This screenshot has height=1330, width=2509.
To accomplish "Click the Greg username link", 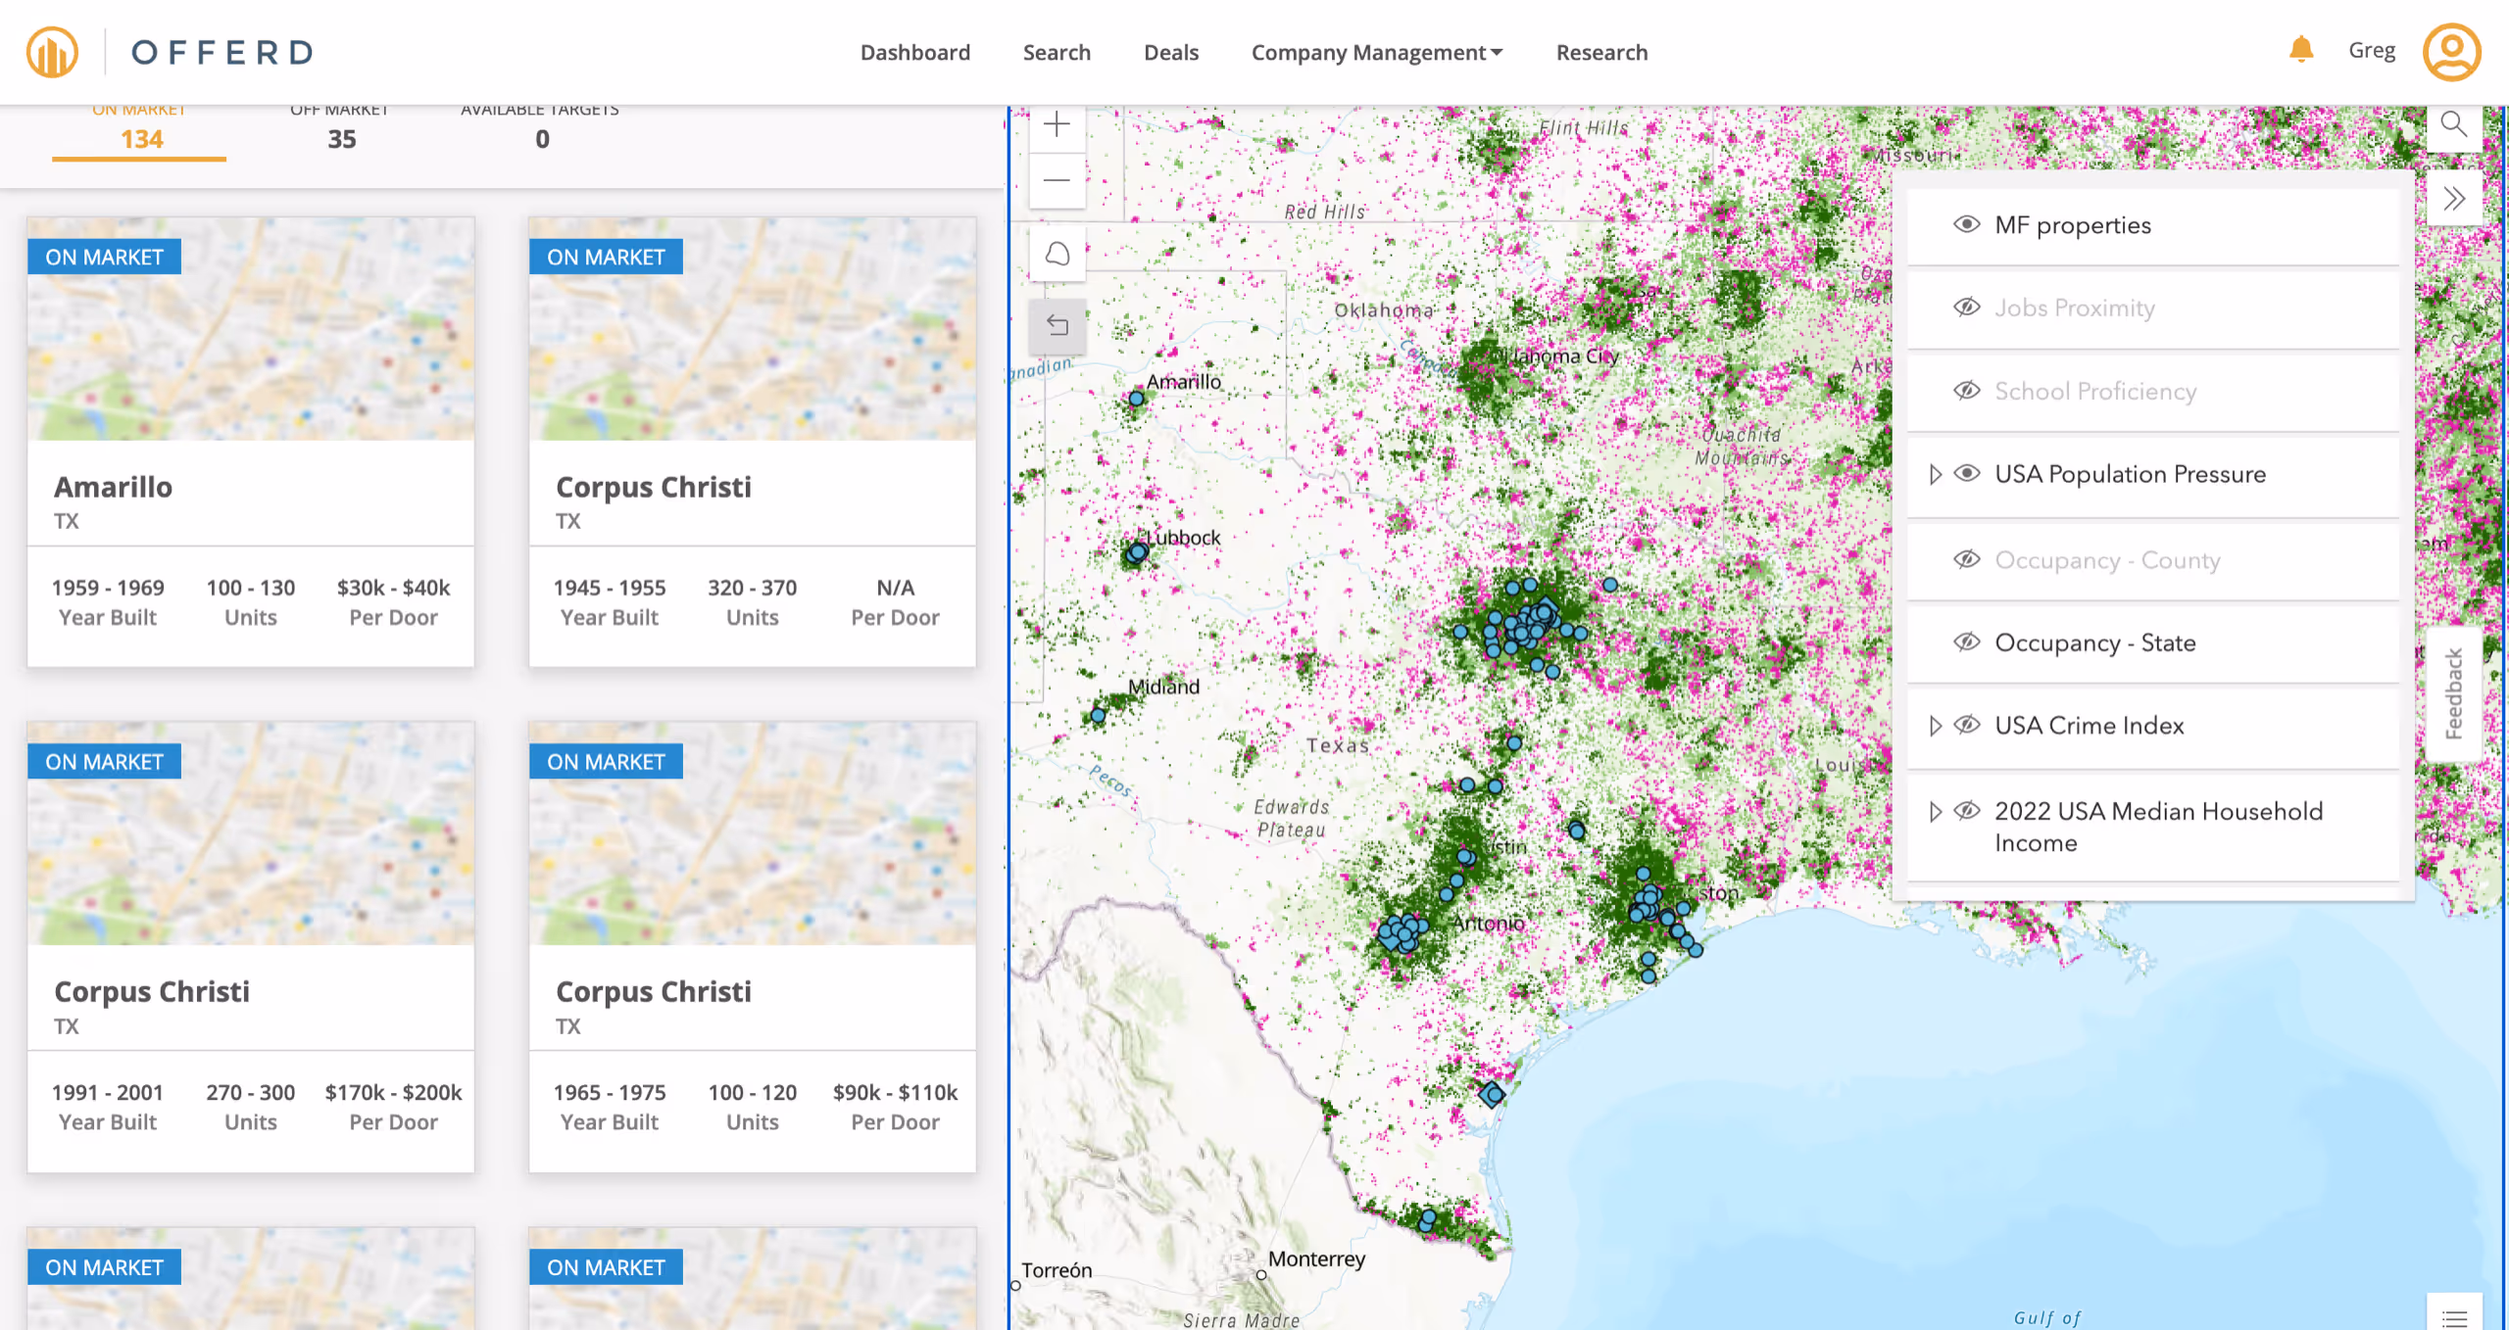I will (x=2372, y=50).
